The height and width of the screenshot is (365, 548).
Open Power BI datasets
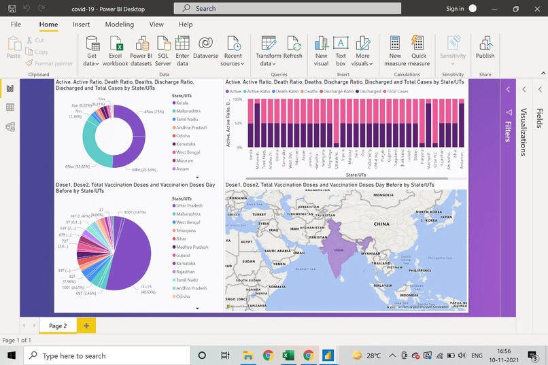click(x=141, y=51)
